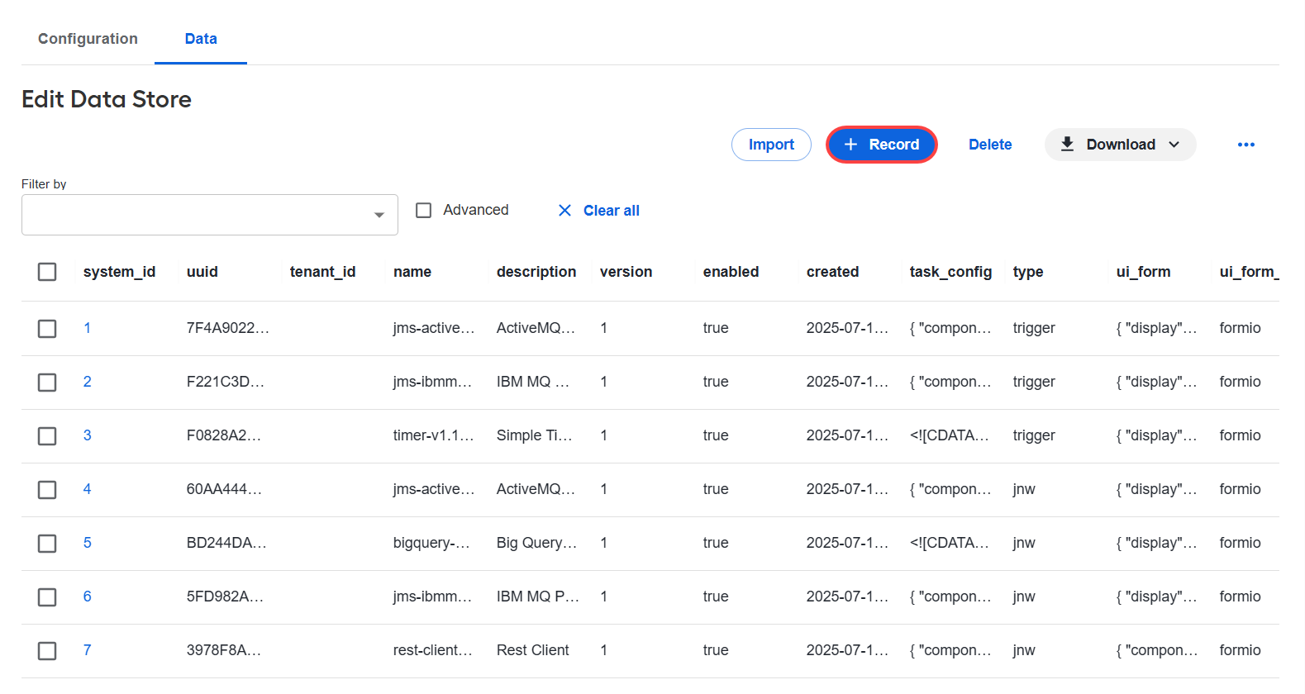Click the Clear all link

point(612,211)
